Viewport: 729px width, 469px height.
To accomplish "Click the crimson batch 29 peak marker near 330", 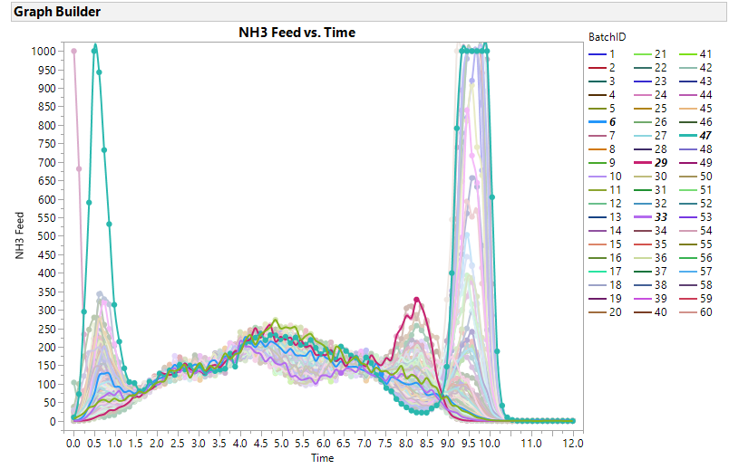I will click(416, 300).
